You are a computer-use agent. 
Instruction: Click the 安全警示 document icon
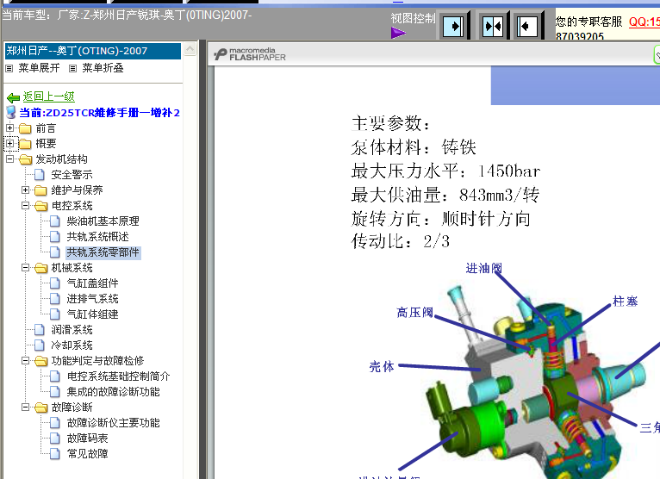click(x=39, y=175)
